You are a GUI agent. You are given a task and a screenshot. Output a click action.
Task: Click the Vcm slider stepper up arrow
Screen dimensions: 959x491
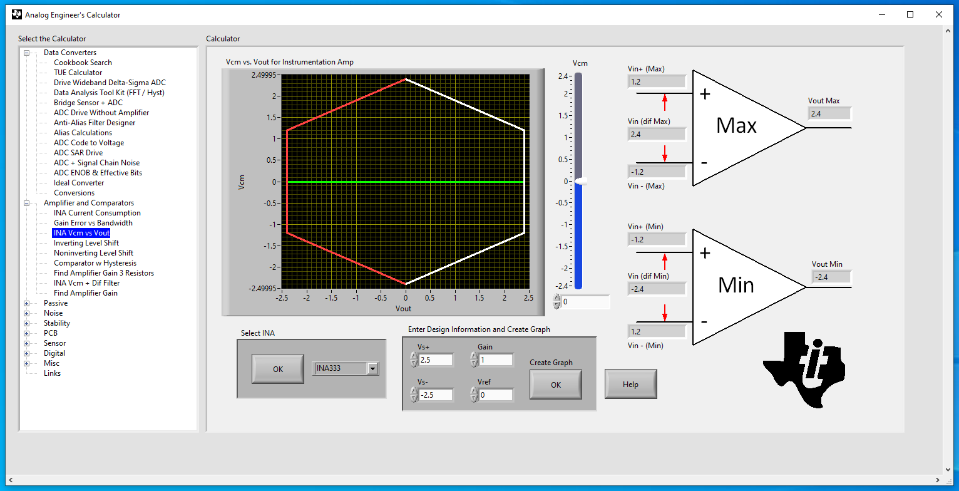coord(556,298)
